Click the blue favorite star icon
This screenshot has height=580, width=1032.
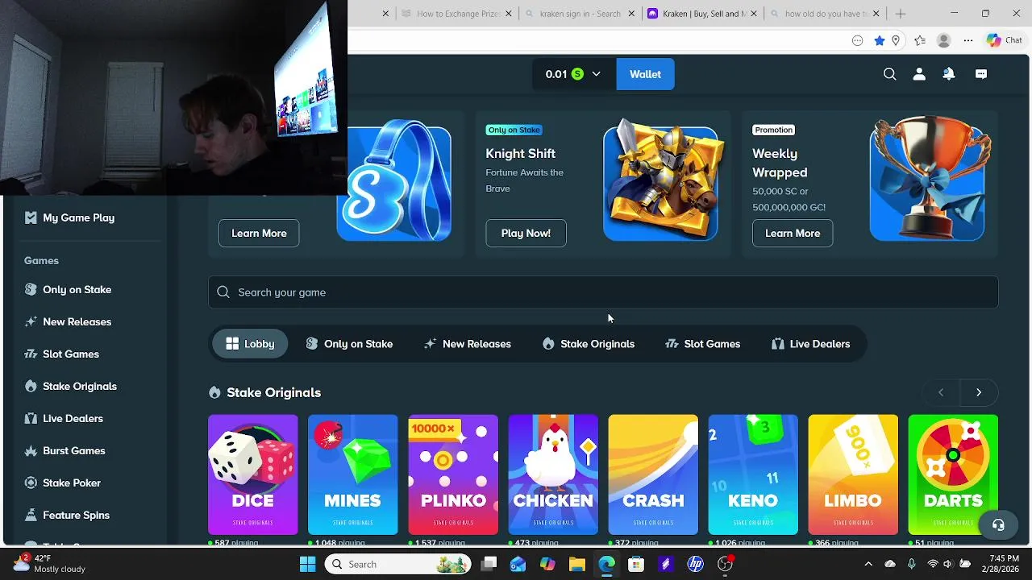point(880,41)
